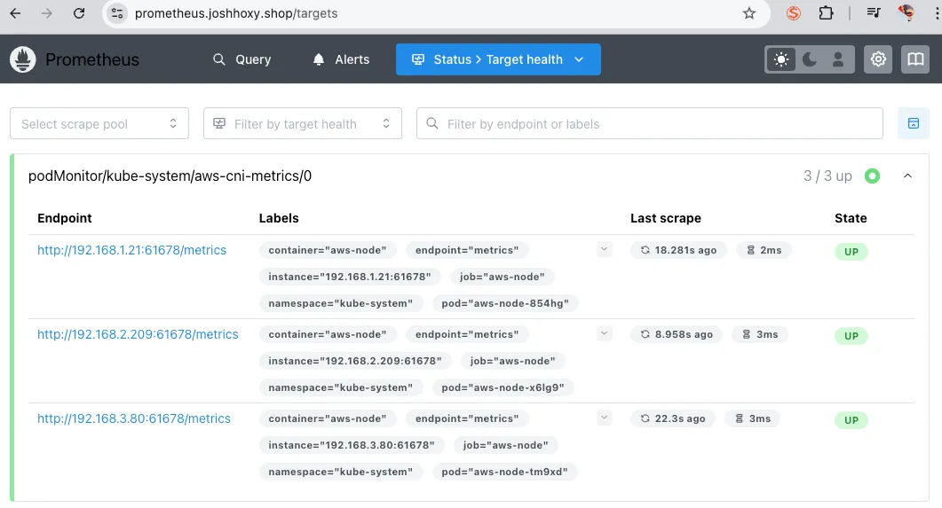This screenshot has height=508, width=942.
Task: Click the 8.958s ago last scrape badge
Action: (677, 334)
